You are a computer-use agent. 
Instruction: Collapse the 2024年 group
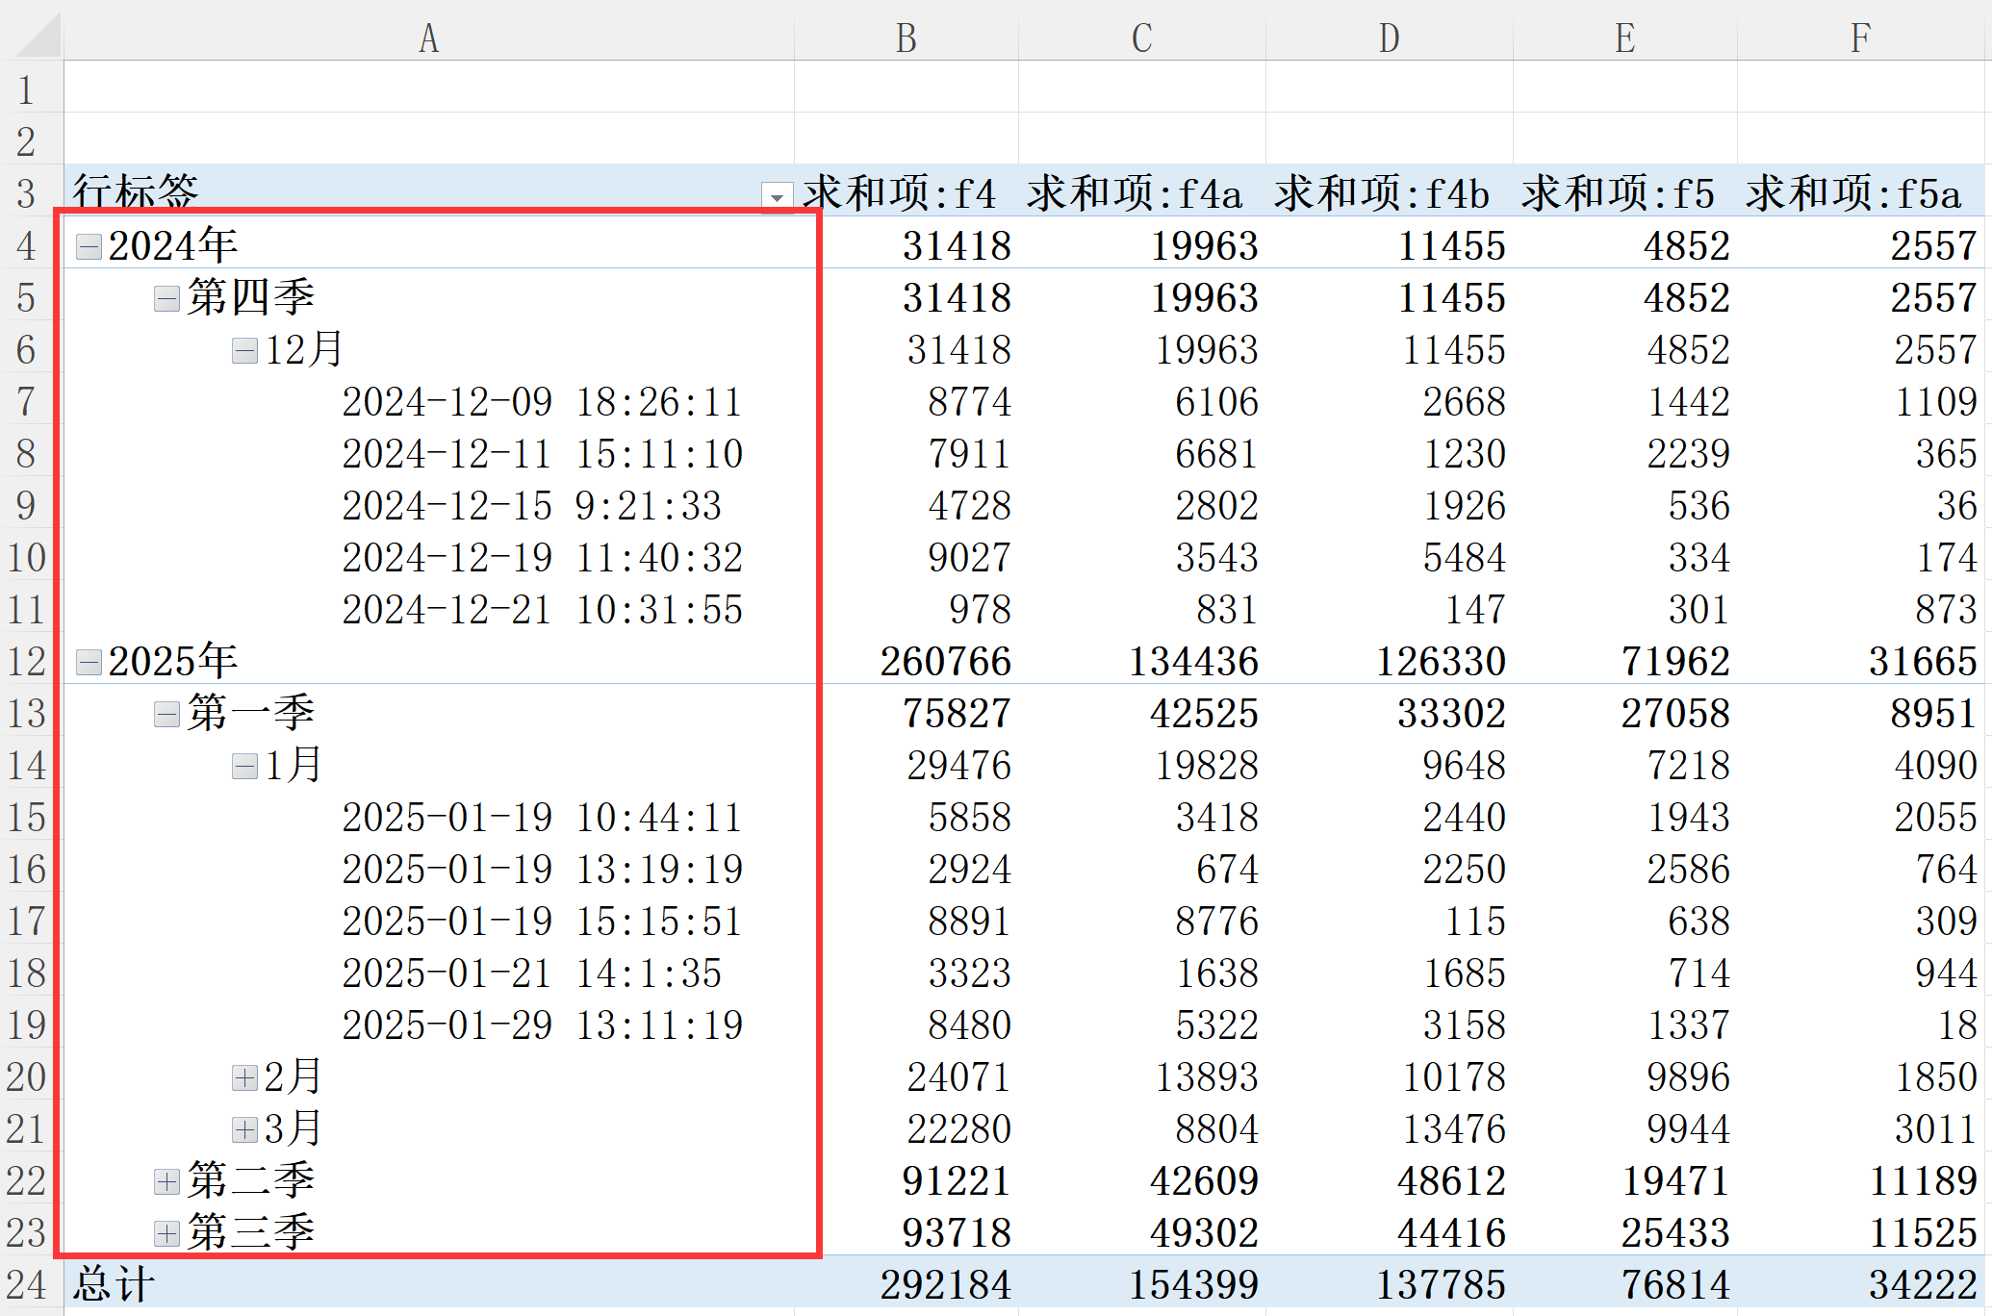click(89, 247)
